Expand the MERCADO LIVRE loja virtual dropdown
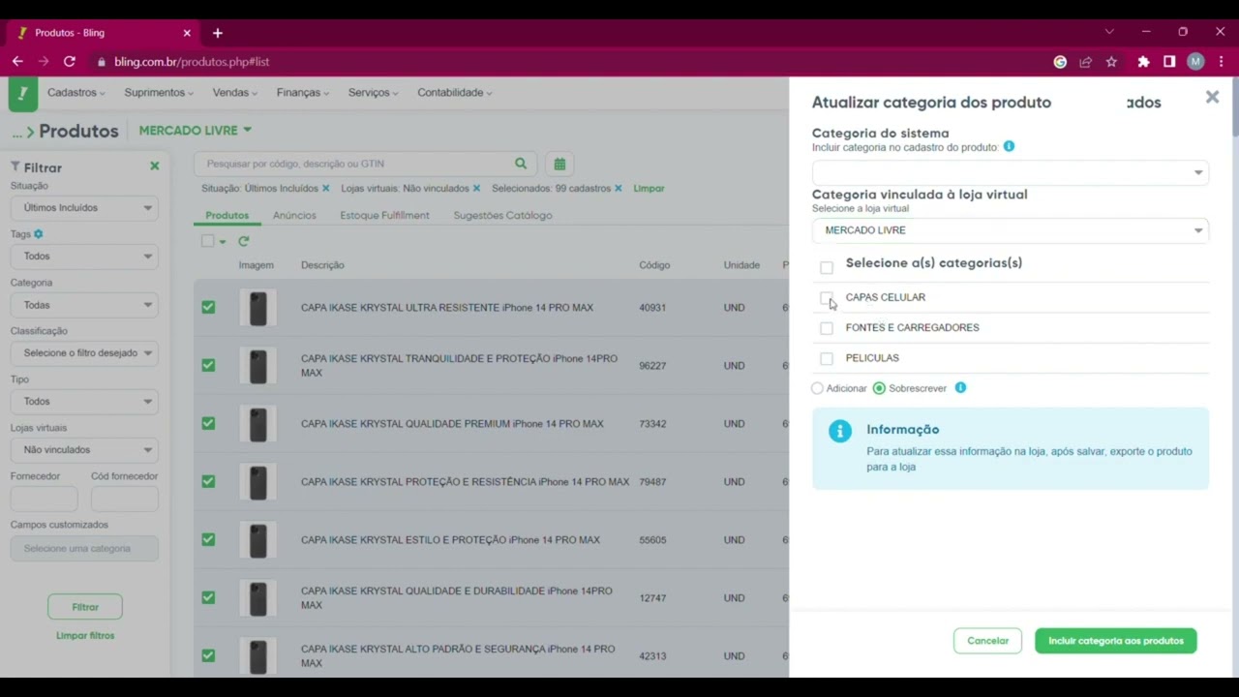The width and height of the screenshot is (1239, 697). (1010, 230)
